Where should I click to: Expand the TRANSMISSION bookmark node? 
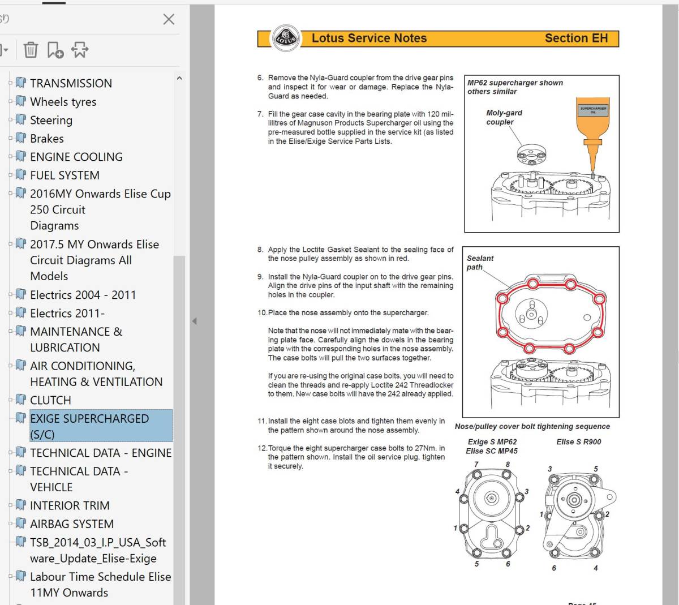(10, 83)
